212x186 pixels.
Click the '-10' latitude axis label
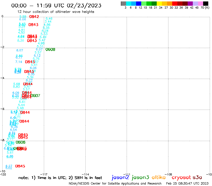click(3, 171)
